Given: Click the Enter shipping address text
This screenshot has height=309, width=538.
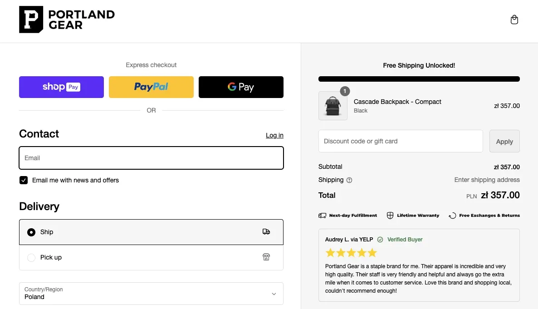Looking at the screenshot, I should [487, 180].
